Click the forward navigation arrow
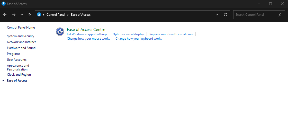This screenshot has height=132, width=288. 14,15
